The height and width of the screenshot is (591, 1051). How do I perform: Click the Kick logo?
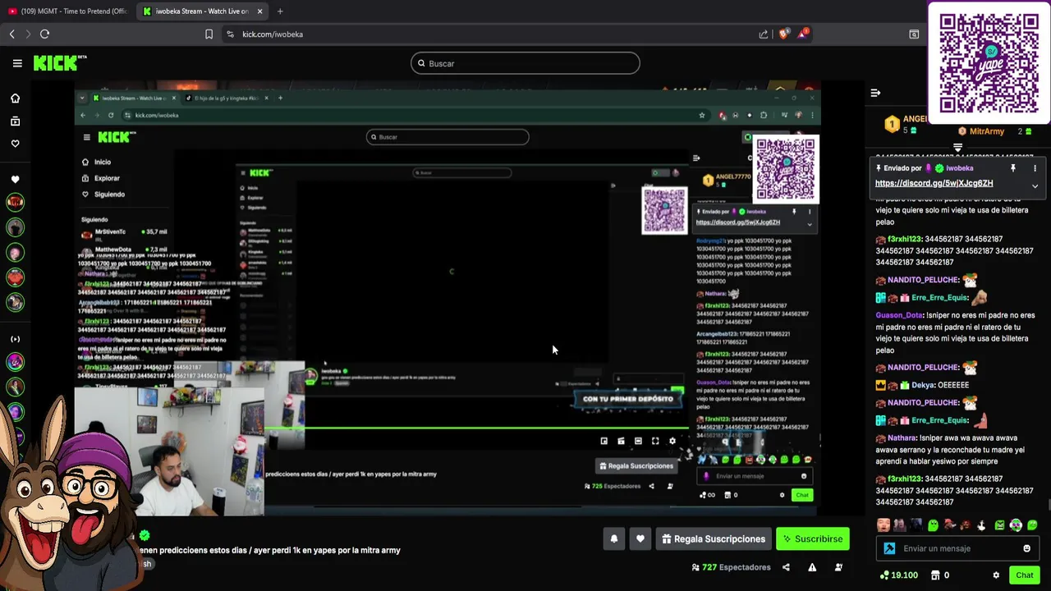[60, 63]
